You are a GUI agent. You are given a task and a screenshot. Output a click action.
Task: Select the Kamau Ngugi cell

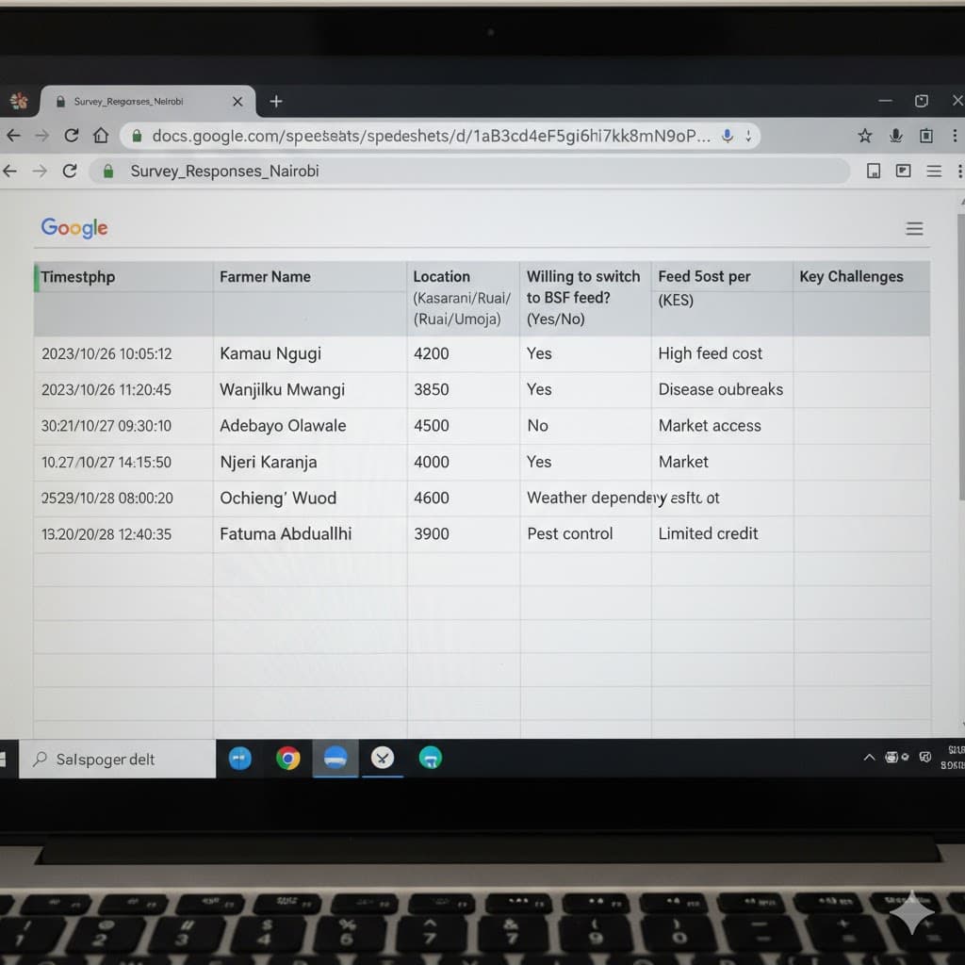pos(270,354)
